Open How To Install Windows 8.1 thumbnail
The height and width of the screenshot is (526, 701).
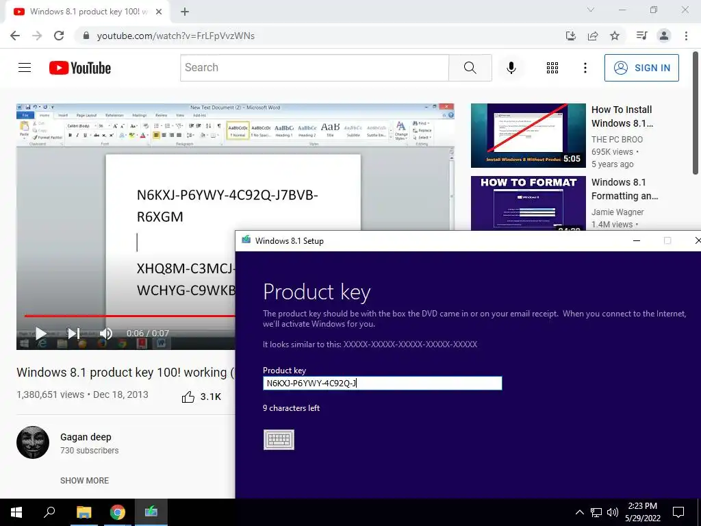528,136
